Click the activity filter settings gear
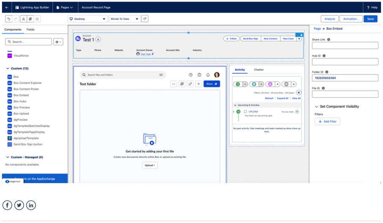 (x=299, y=93)
